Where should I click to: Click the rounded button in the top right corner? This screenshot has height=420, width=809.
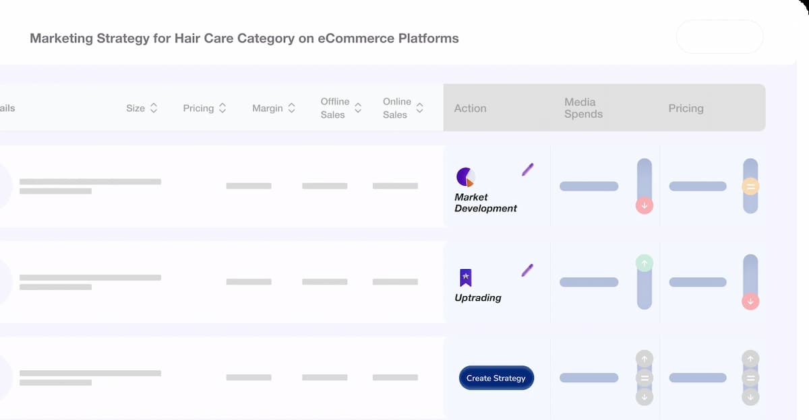[x=719, y=36]
